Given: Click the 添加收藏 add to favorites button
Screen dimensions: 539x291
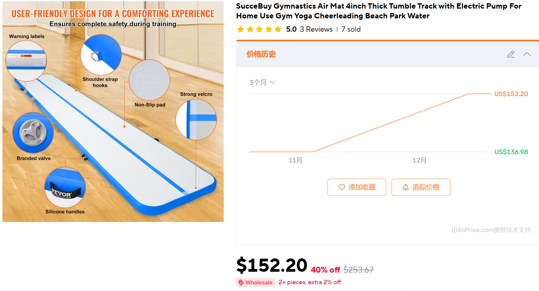Looking at the screenshot, I should (x=357, y=187).
